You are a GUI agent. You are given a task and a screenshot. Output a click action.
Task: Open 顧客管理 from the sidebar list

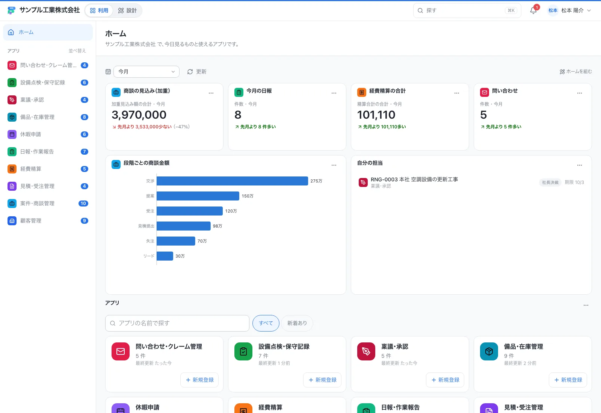(x=48, y=221)
